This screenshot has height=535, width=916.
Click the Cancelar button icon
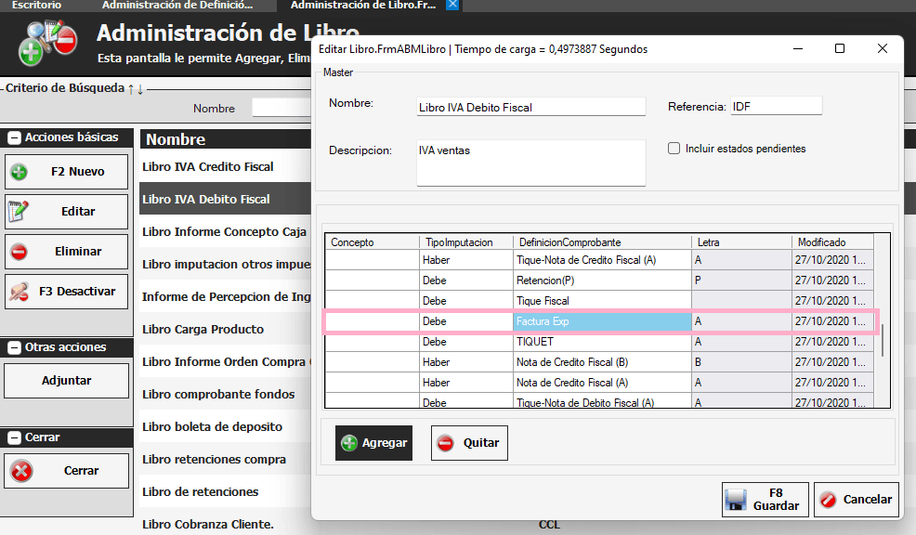click(x=828, y=500)
